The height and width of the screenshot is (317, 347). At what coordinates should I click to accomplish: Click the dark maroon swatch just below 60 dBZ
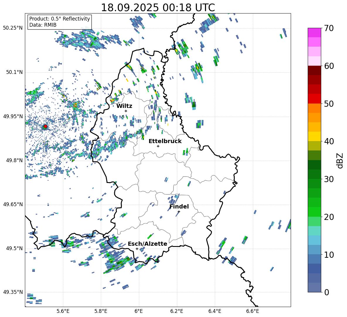point(314,70)
